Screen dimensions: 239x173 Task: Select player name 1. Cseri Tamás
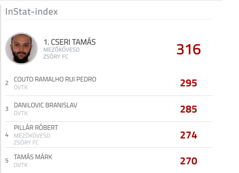[70, 42]
